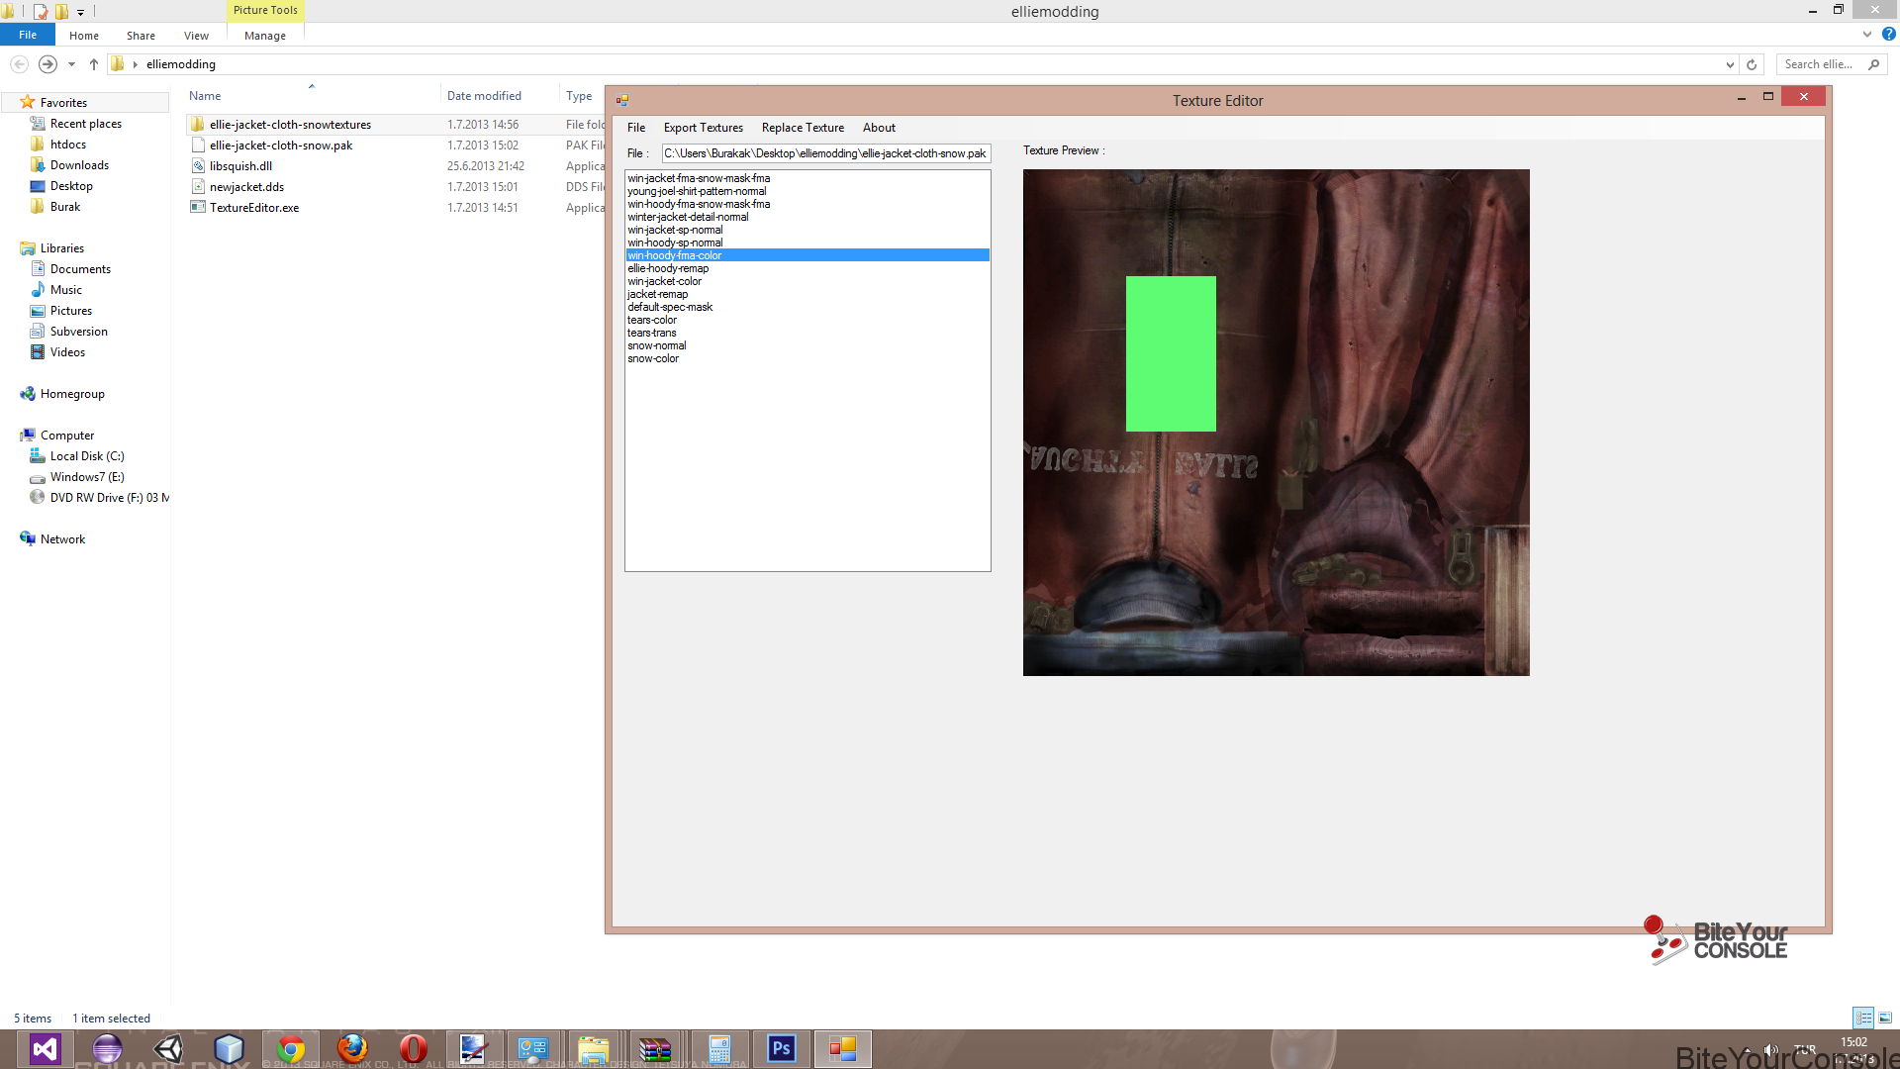Select win-jacket-sp-normal texture
Screen dimensions: 1900x1069
coord(675,230)
